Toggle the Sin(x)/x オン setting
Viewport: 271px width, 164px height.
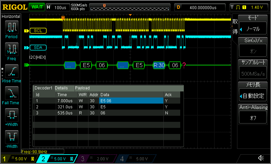(253, 47)
